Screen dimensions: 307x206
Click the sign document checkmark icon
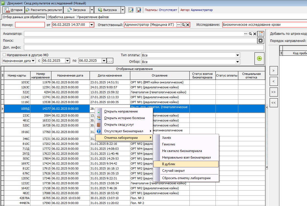click(131, 10)
